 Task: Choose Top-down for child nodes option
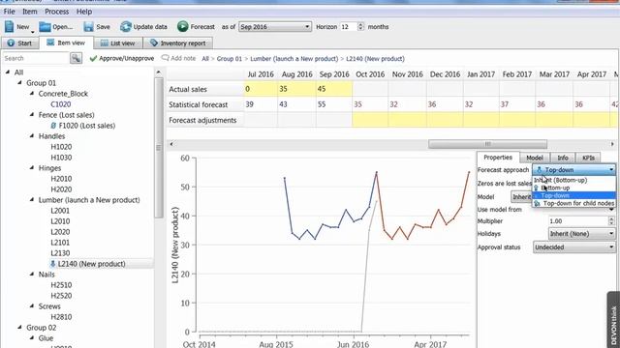tap(574, 203)
